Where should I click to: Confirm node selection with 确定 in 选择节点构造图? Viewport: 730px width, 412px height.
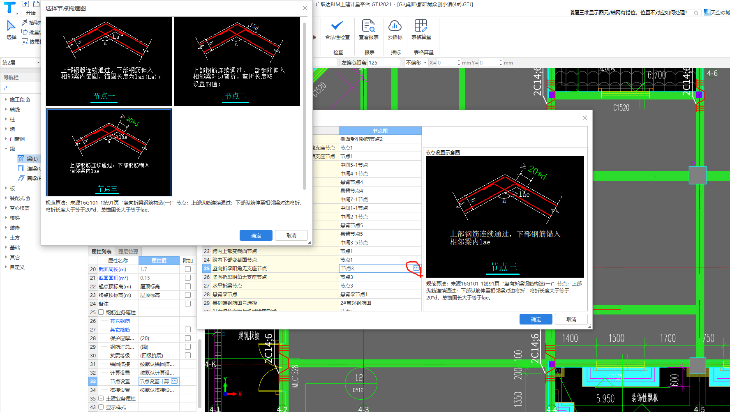coord(256,235)
